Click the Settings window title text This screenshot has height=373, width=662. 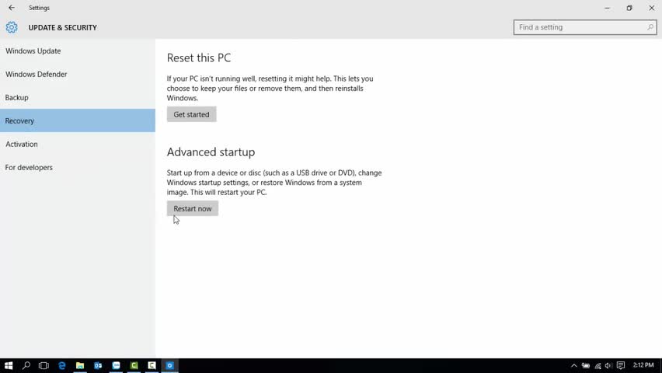(40, 8)
